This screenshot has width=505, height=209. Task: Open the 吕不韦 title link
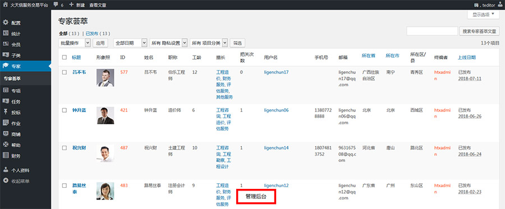[x=79, y=72]
